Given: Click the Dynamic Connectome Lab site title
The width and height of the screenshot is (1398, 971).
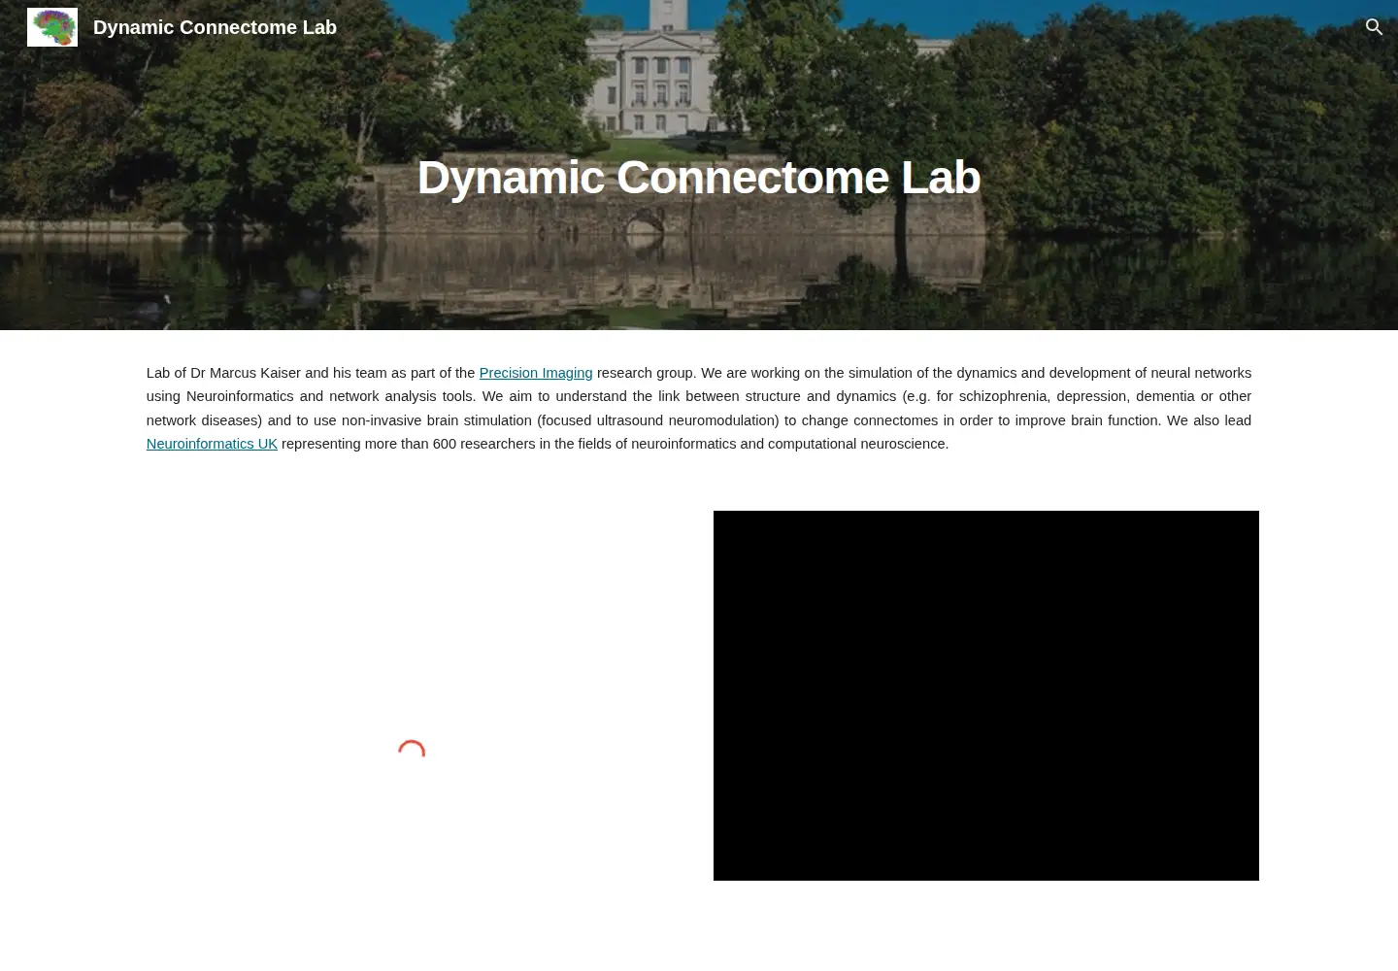Looking at the screenshot, I should [x=215, y=27].
